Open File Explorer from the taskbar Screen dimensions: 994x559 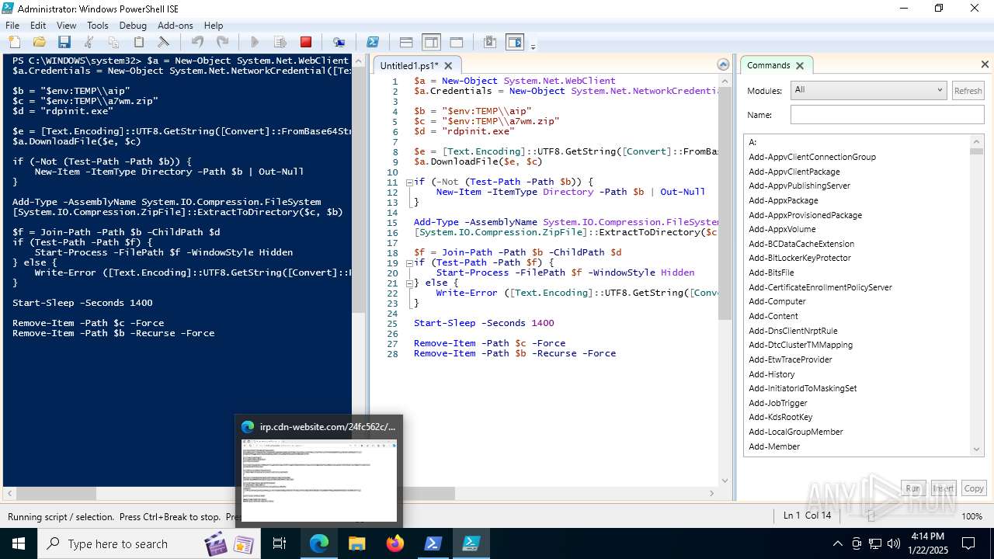tap(356, 543)
